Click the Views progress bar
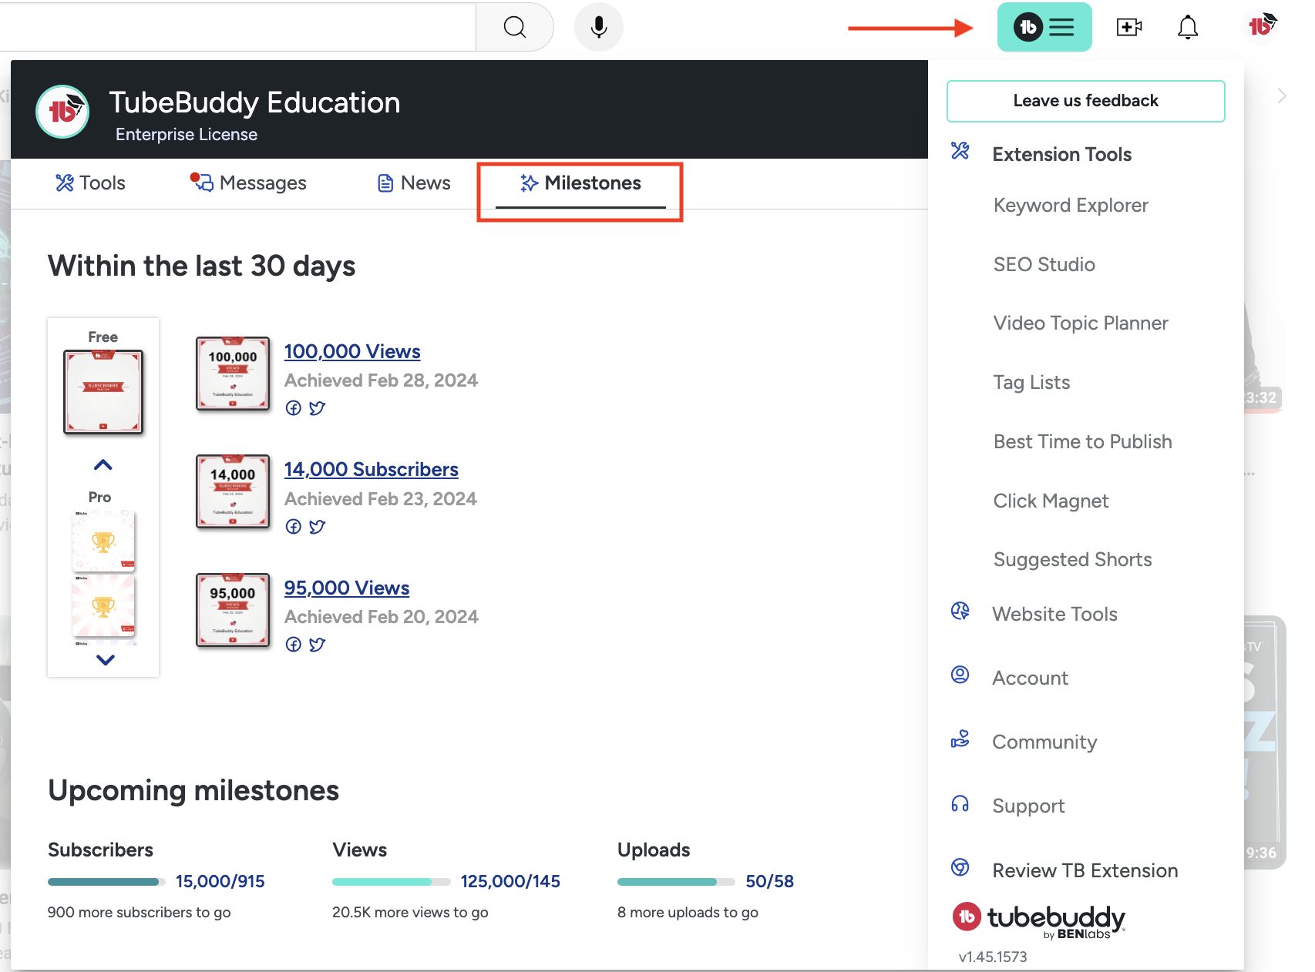The height and width of the screenshot is (972, 1315). click(x=391, y=882)
